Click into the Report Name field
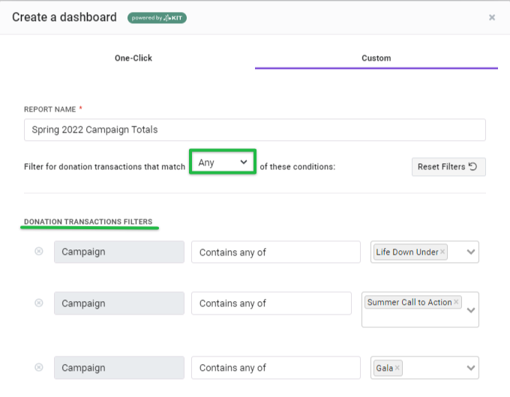This screenshot has height=397, width=510. pos(255,130)
